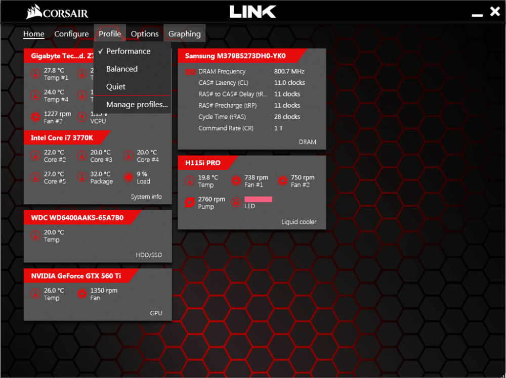This screenshot has height=378, width=506.
Task: Click the H115i PRO Fan #1 icon
Action: (236, 181)
